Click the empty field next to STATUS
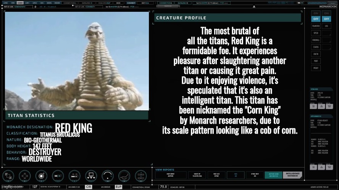The image size is (339, 190). [326, 47]
